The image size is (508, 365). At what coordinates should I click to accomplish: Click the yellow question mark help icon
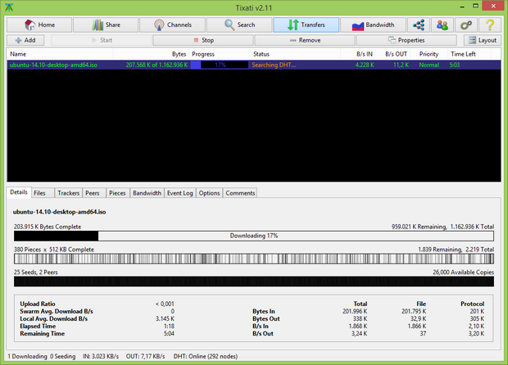coord(490,25)
